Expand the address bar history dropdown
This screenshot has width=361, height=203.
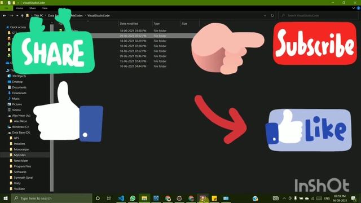(265, 16)
